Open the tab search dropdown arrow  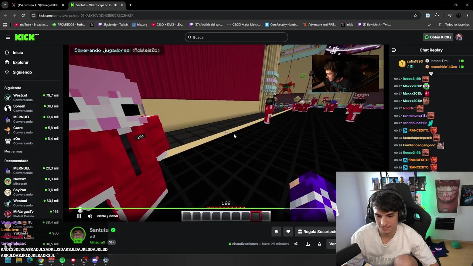pyautogui.click(x=5, y=5)
